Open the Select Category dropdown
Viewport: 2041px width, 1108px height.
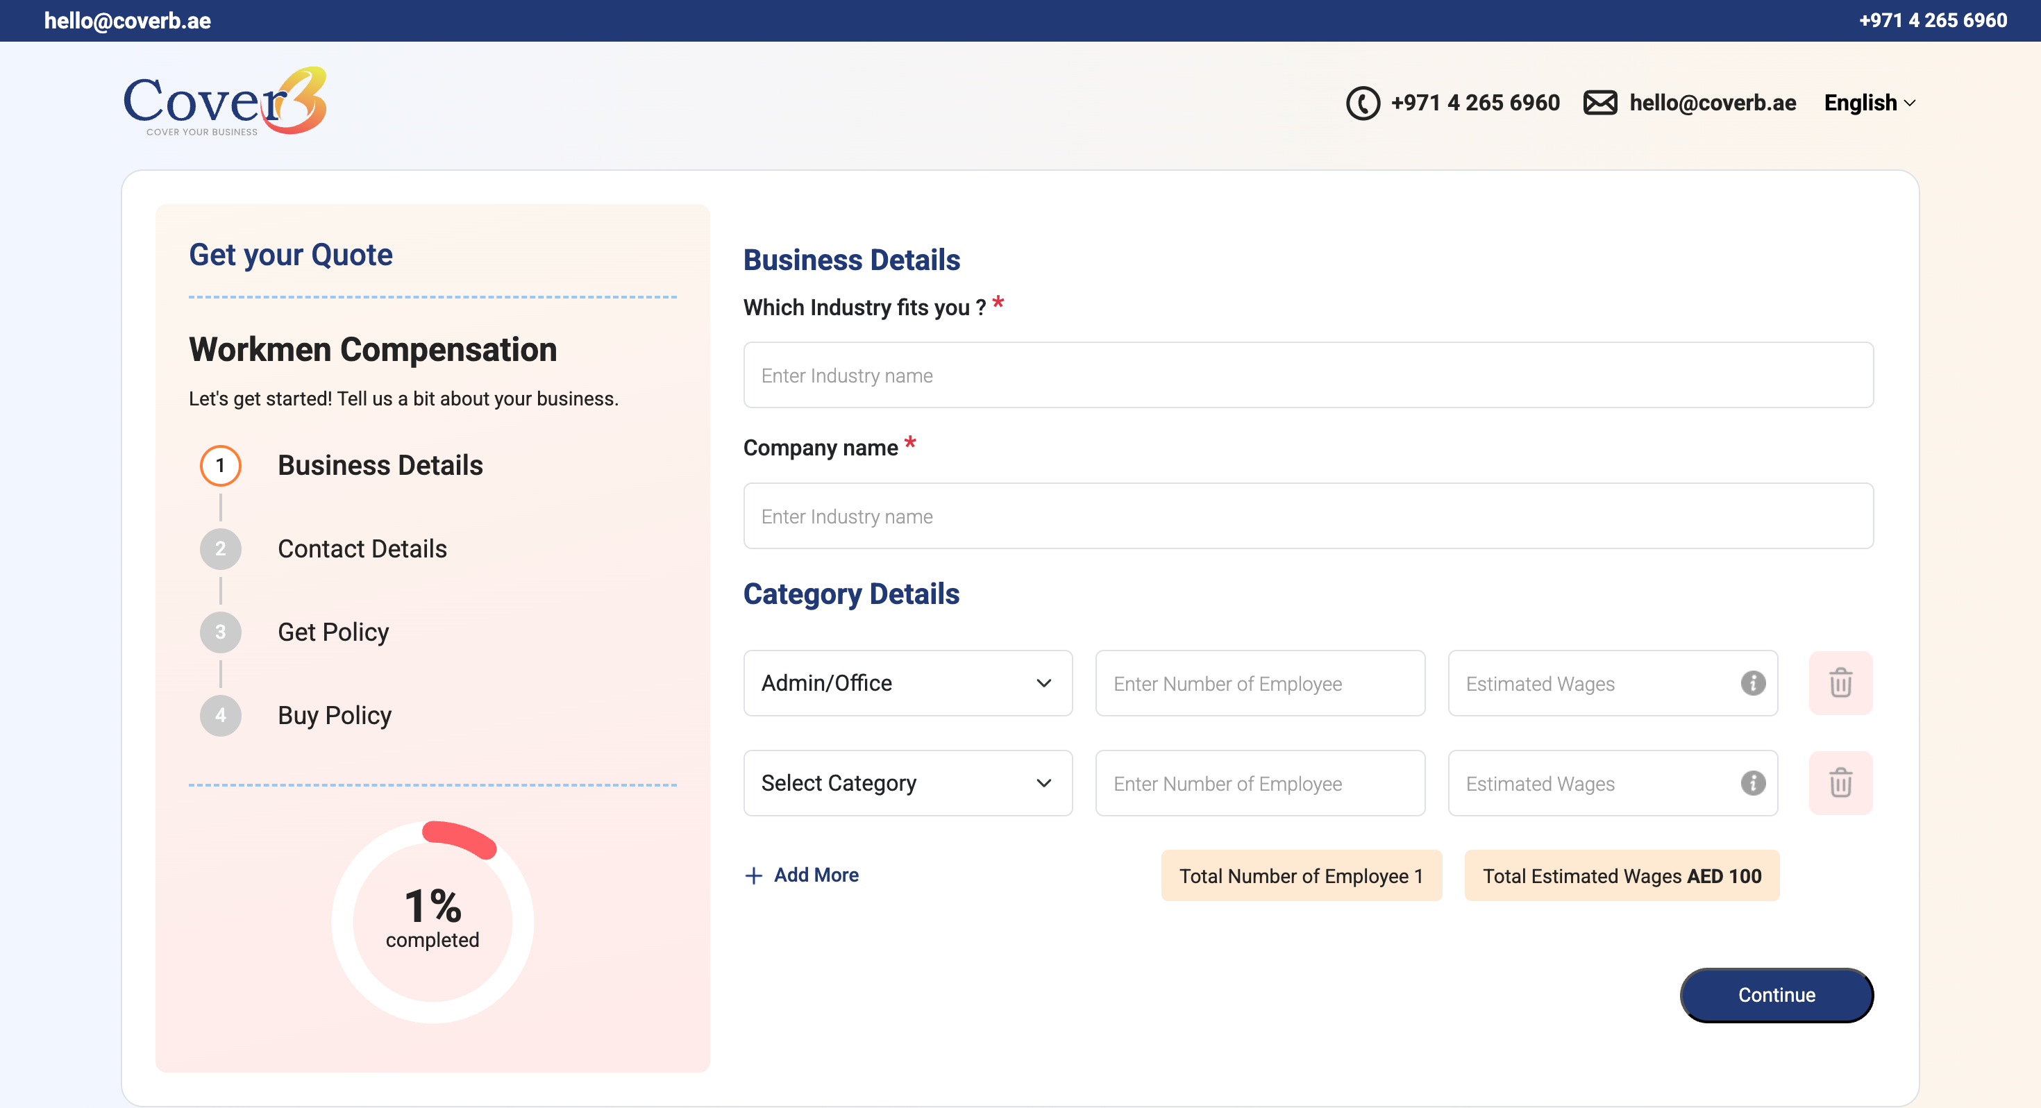tap(907, 783)
